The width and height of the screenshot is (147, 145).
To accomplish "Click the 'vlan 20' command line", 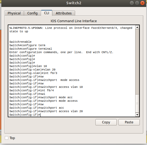I will [32, 70].
